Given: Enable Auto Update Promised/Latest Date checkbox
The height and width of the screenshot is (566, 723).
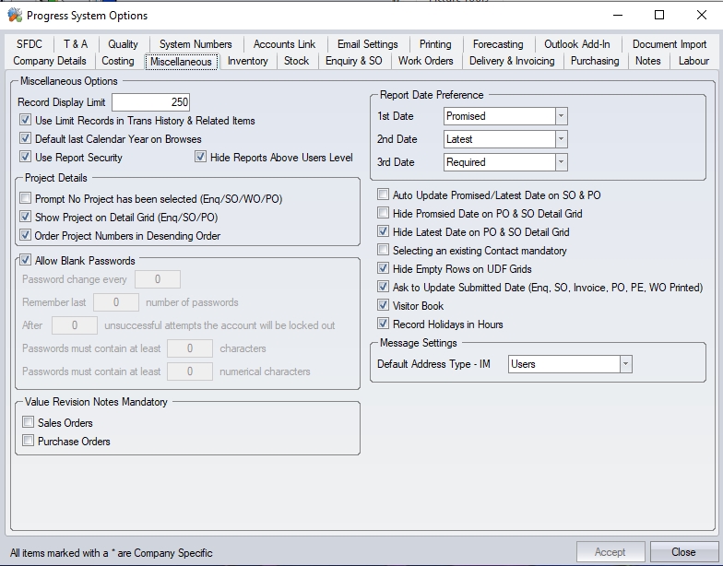Looking at the screenshot, I should pos(384,195).
